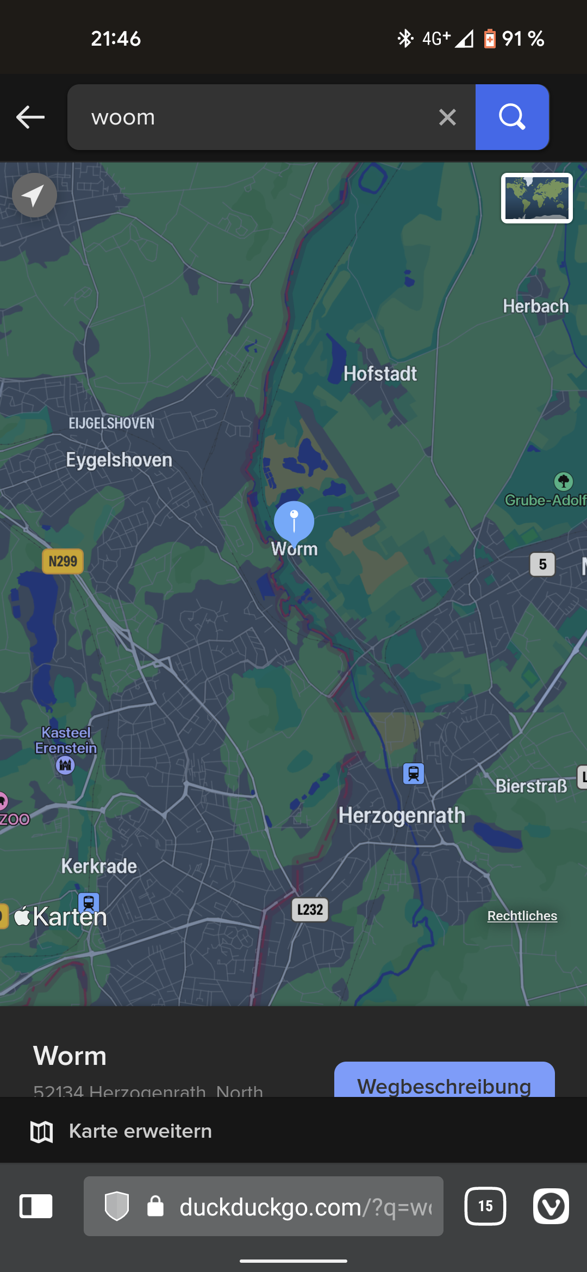Open the Rechtliches legal link

522,916
